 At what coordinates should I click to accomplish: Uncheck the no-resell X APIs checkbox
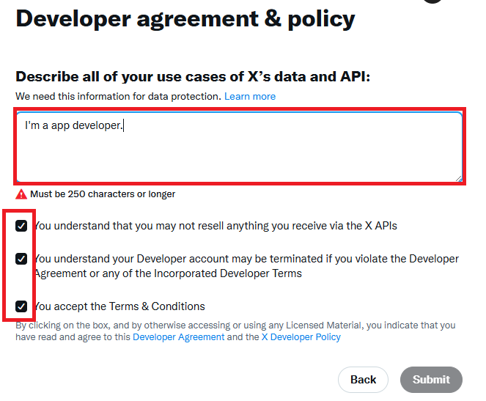pos(21,226)
